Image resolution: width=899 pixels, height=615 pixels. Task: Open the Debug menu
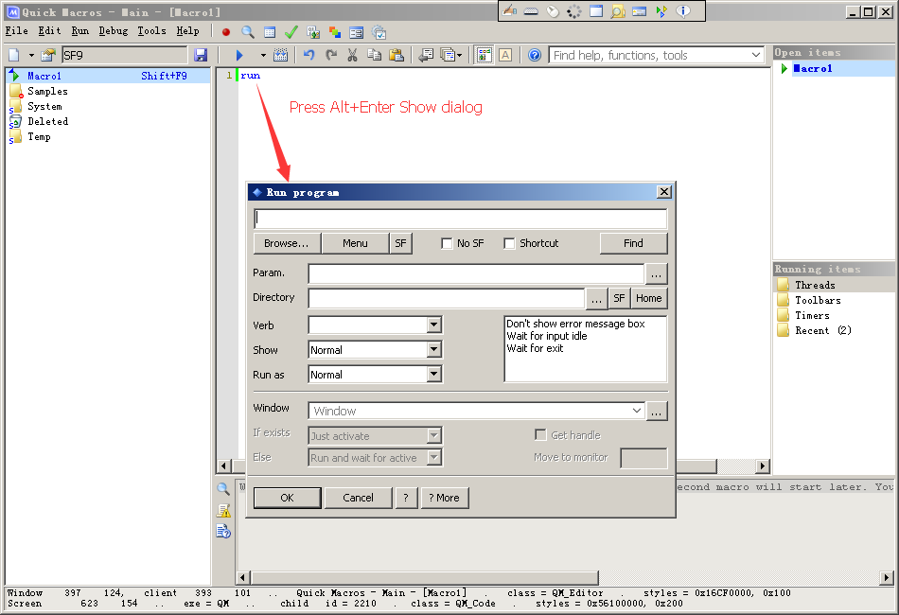tap(113, 31)
